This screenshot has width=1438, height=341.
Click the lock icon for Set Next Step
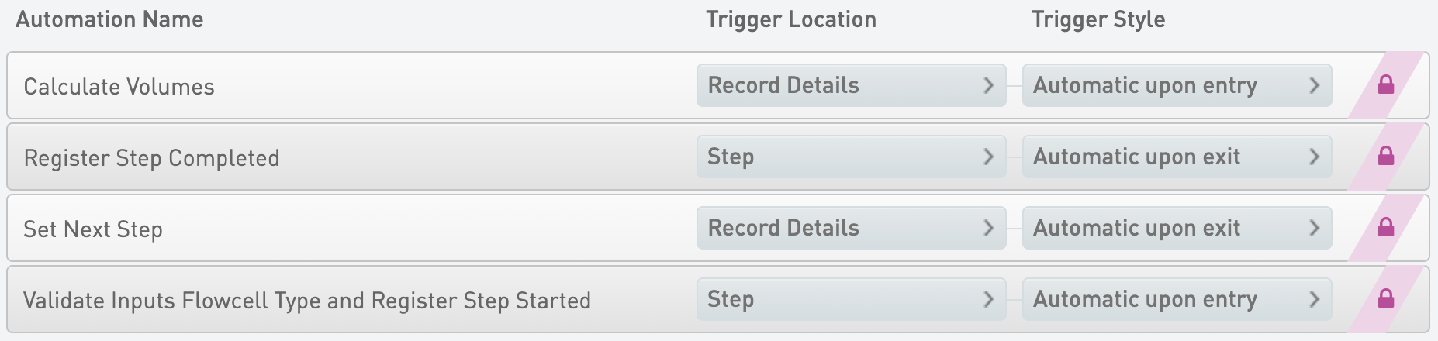pos(1385,228)
